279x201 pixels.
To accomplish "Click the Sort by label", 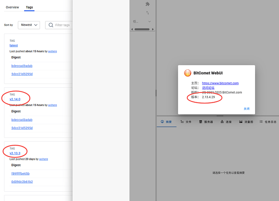I will click(8, 25).
